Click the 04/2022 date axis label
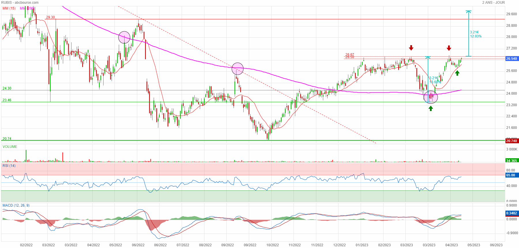 click(93, 245)
